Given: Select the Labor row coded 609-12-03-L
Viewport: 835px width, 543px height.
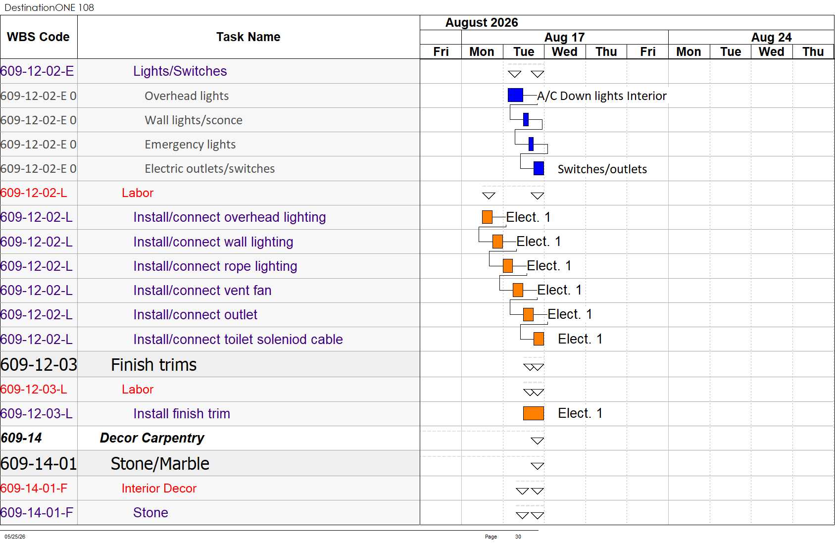Looking at the screenshot, I should tap(210, 390).
